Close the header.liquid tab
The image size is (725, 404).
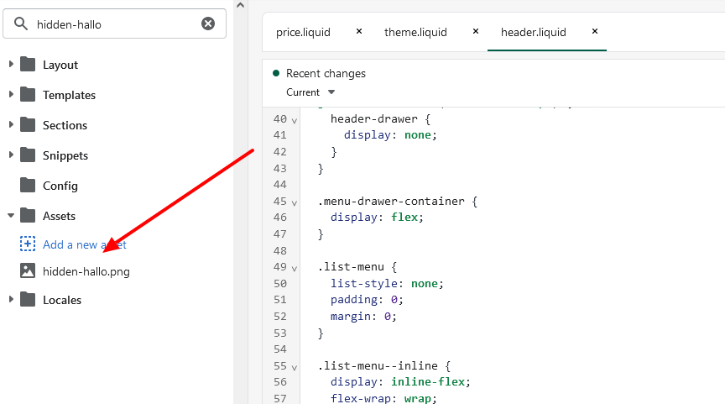pyautogui.click(x=595, y=31)
